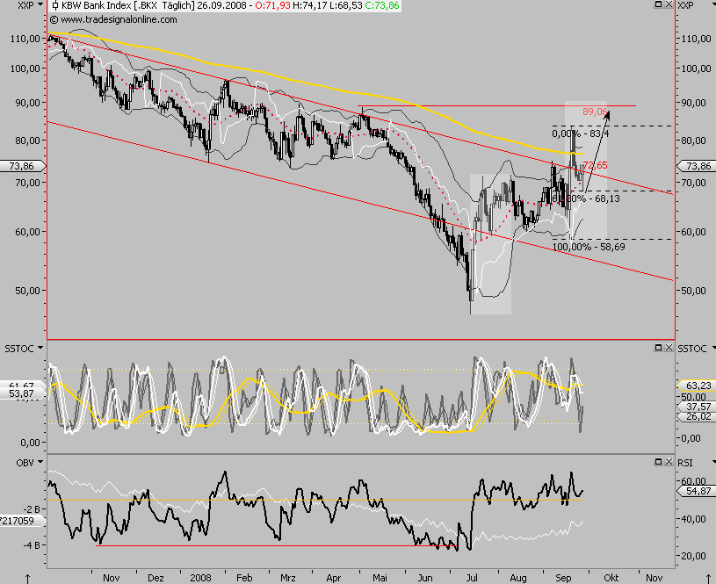Click the 26,02 stochastic value marker
The width and height of the screenshot is (716, 584).
[x=697, y=416]
